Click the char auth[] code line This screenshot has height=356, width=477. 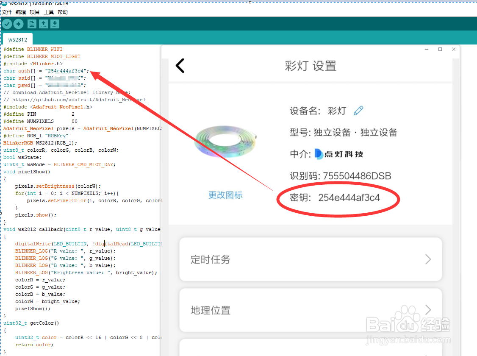point(46,71)
